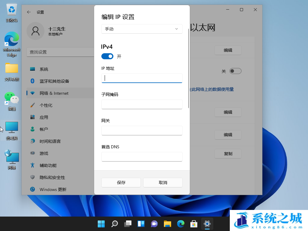Open 蓝牙和其他设备 settings category
Screen dimensions: 308x231
click(x=54, y=81)
